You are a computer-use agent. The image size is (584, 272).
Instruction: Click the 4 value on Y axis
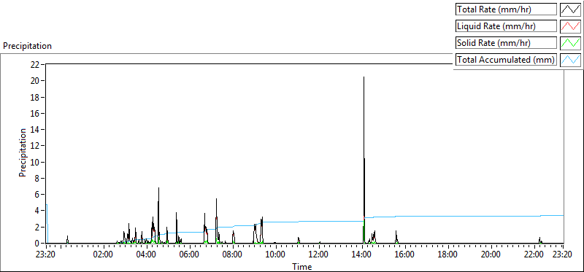(x=37, y=211)
